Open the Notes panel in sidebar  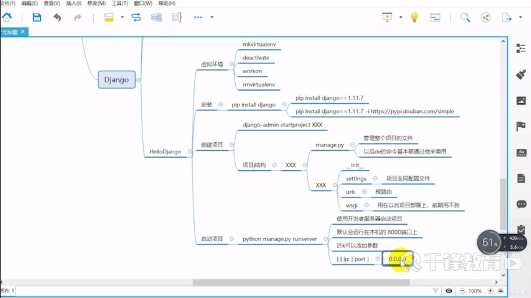[521, 179]
